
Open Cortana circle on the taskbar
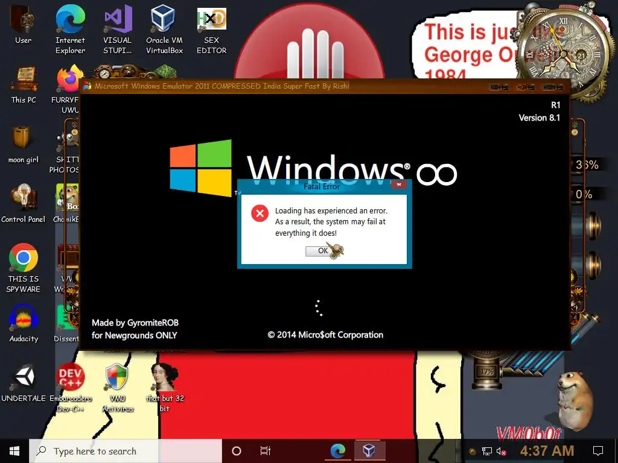pyautogui.click(x=237, y=451)
